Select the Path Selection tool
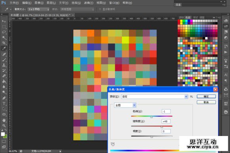 4,109
